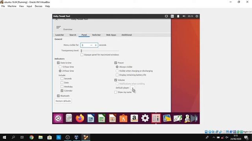This screenshot has width=252, height=141.
Task: Open the power session menu icon
Action: pos(197,16)
